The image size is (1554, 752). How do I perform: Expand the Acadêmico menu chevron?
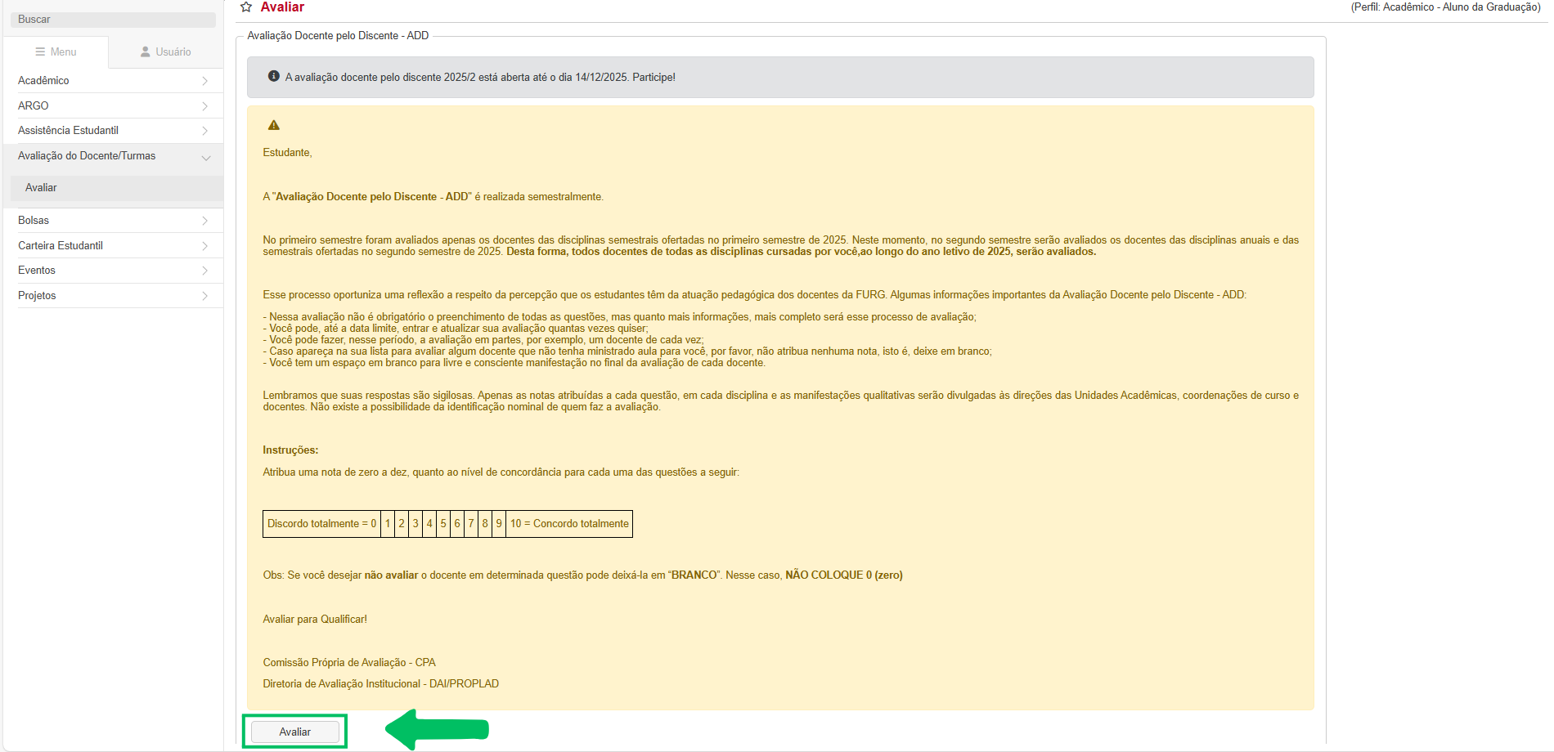tap(204, 81)
